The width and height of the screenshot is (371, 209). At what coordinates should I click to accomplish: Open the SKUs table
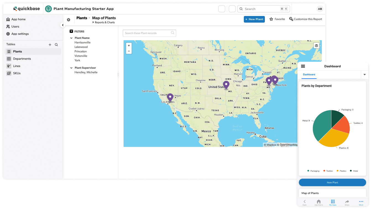[33, 73]
